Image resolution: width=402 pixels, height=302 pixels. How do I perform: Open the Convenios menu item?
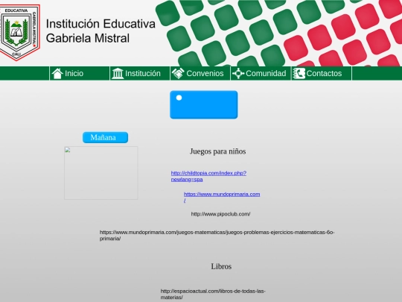tap(200, 73)
